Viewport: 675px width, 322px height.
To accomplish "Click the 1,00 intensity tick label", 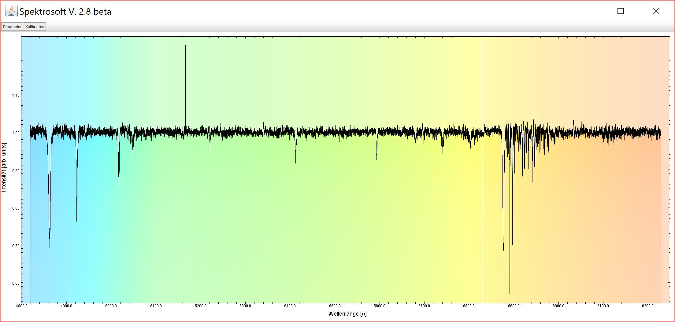I will point(16,133).
